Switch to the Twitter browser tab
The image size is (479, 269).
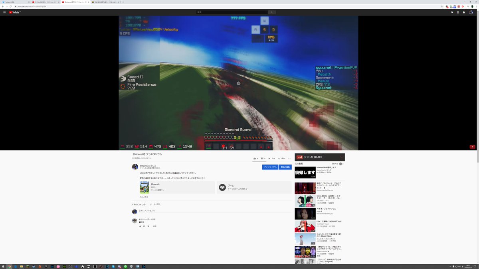click(15, 2)
